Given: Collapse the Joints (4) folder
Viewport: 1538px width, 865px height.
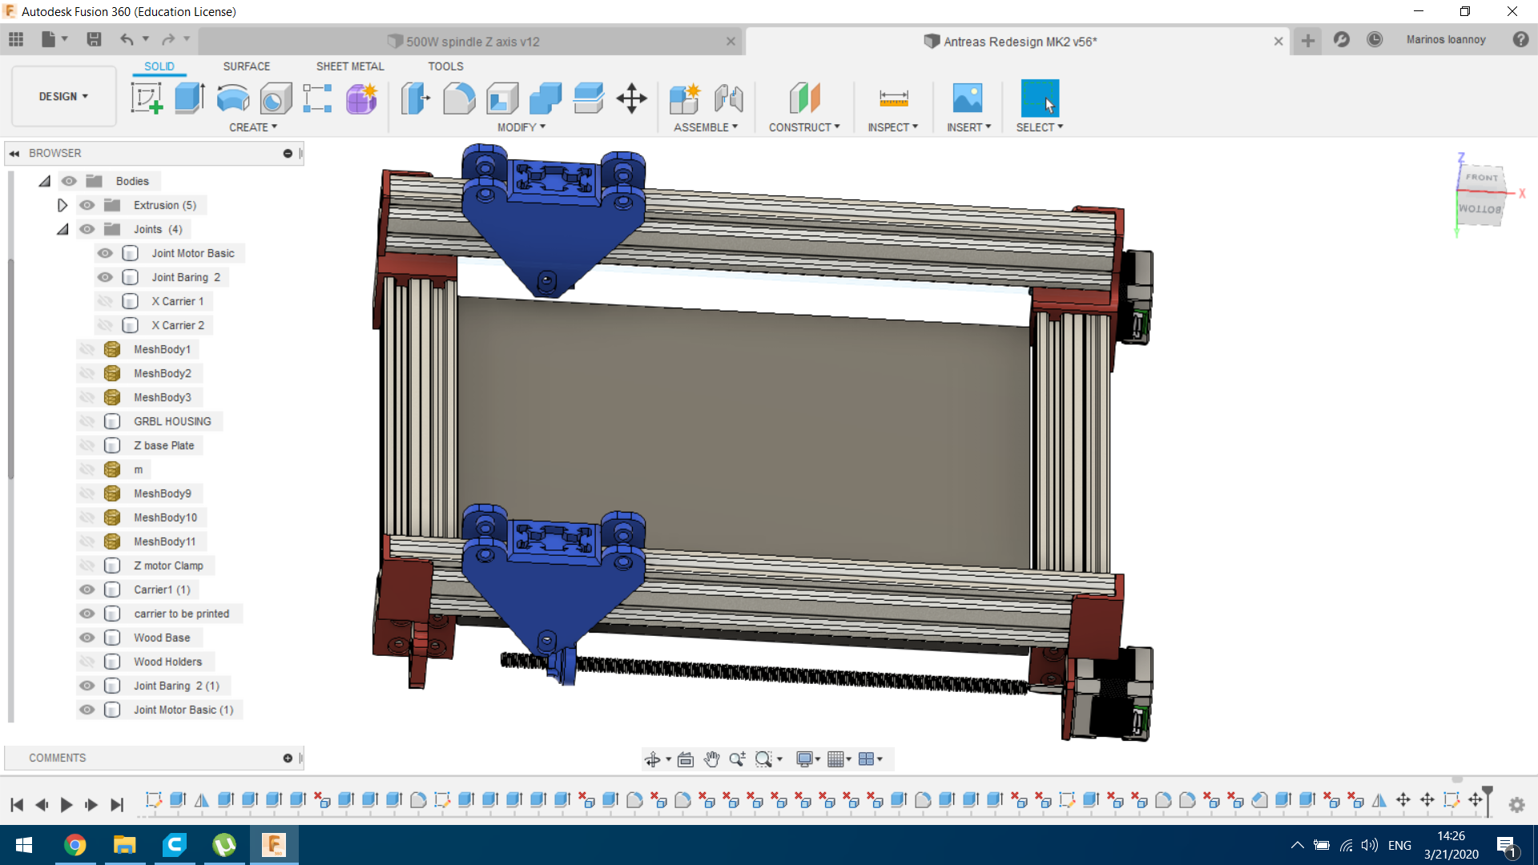Looking at the screenshot, I should (62, 229).
